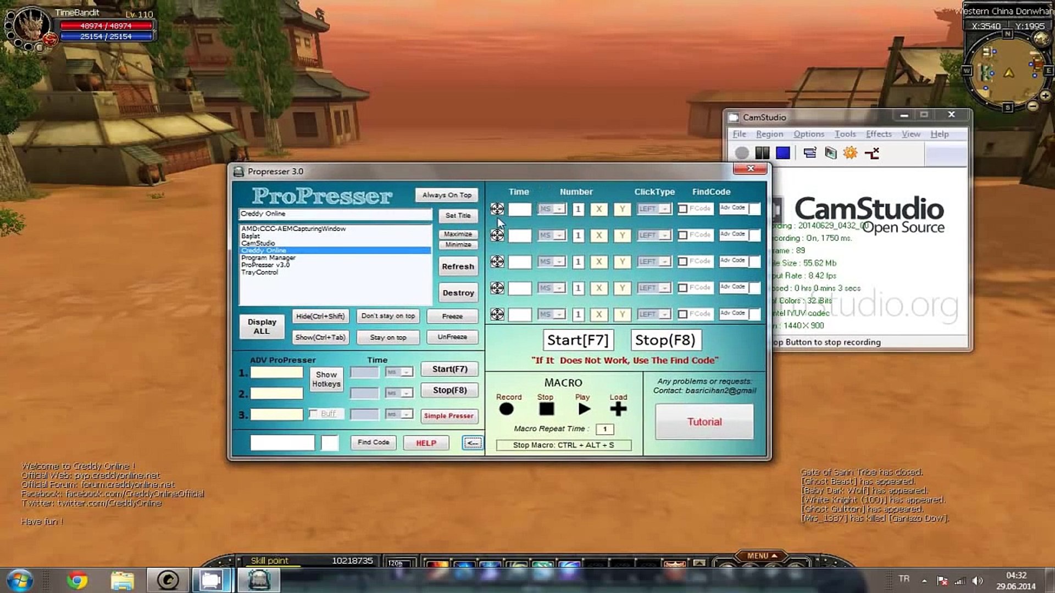
Task: Tick the FCode checkbox in row three
Action: pos(682,261)
